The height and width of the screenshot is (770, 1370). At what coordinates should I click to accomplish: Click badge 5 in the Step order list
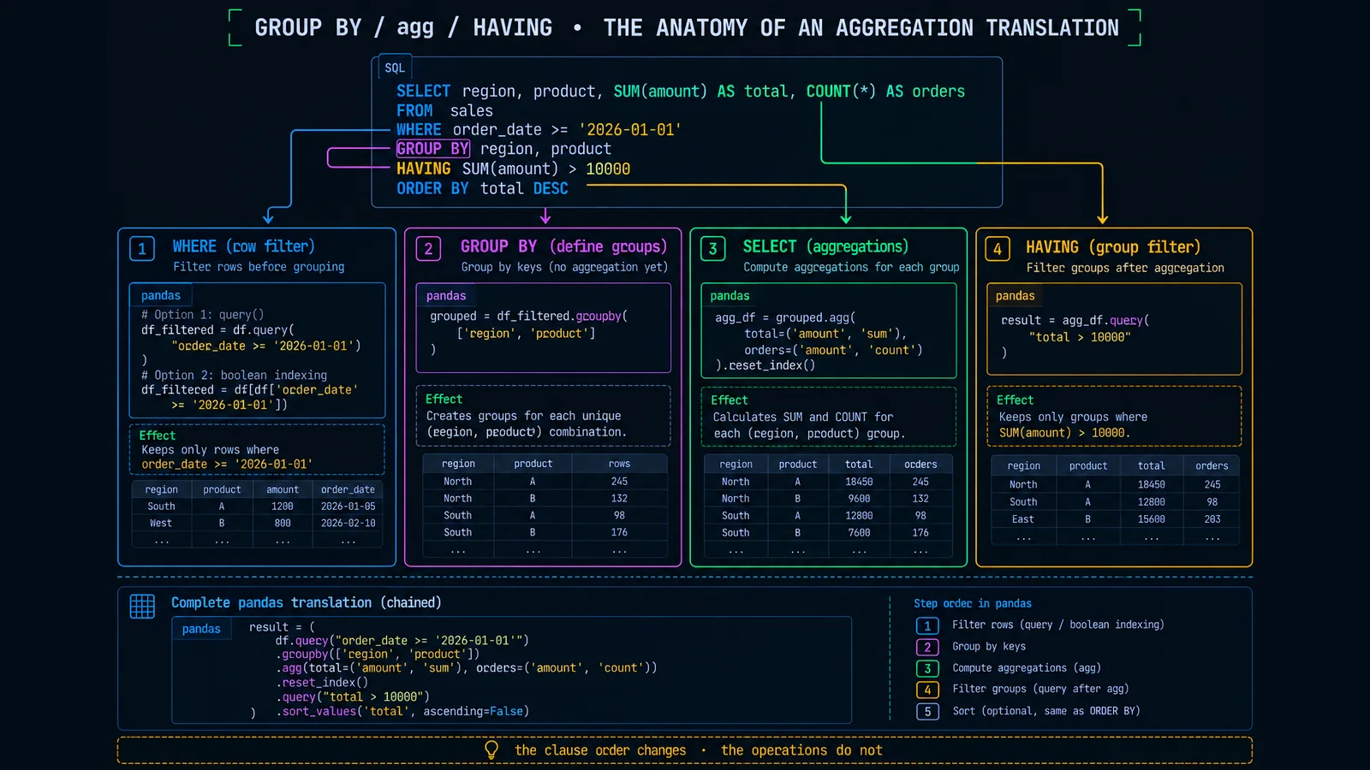coord(927,711)
